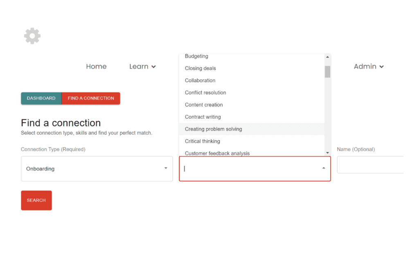419x264 pixels.
Task: Choose Content creation option
Action: [x=252, y=105]
